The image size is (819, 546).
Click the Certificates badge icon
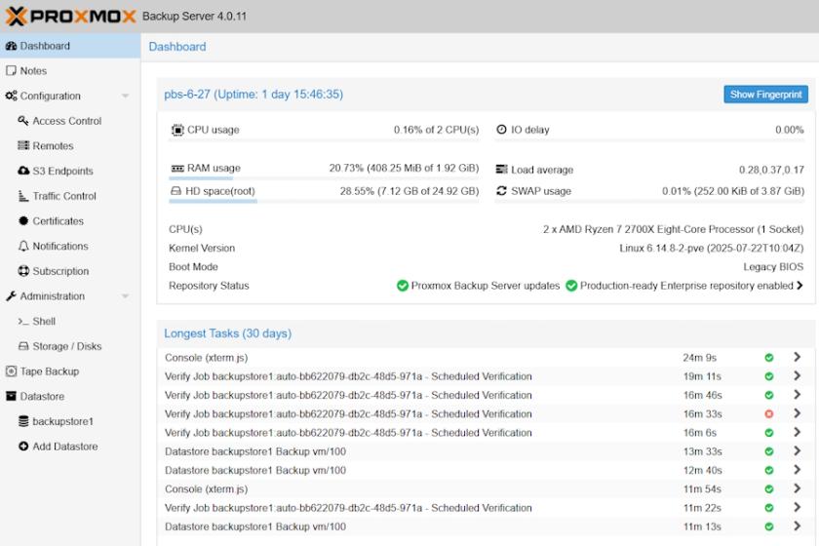(x=23, y=221)
